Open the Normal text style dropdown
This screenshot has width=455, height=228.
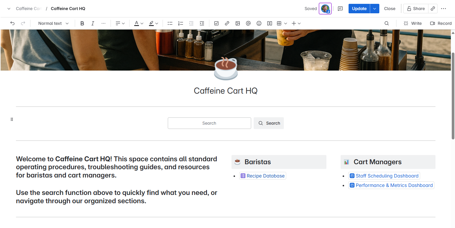click(53, 23)
